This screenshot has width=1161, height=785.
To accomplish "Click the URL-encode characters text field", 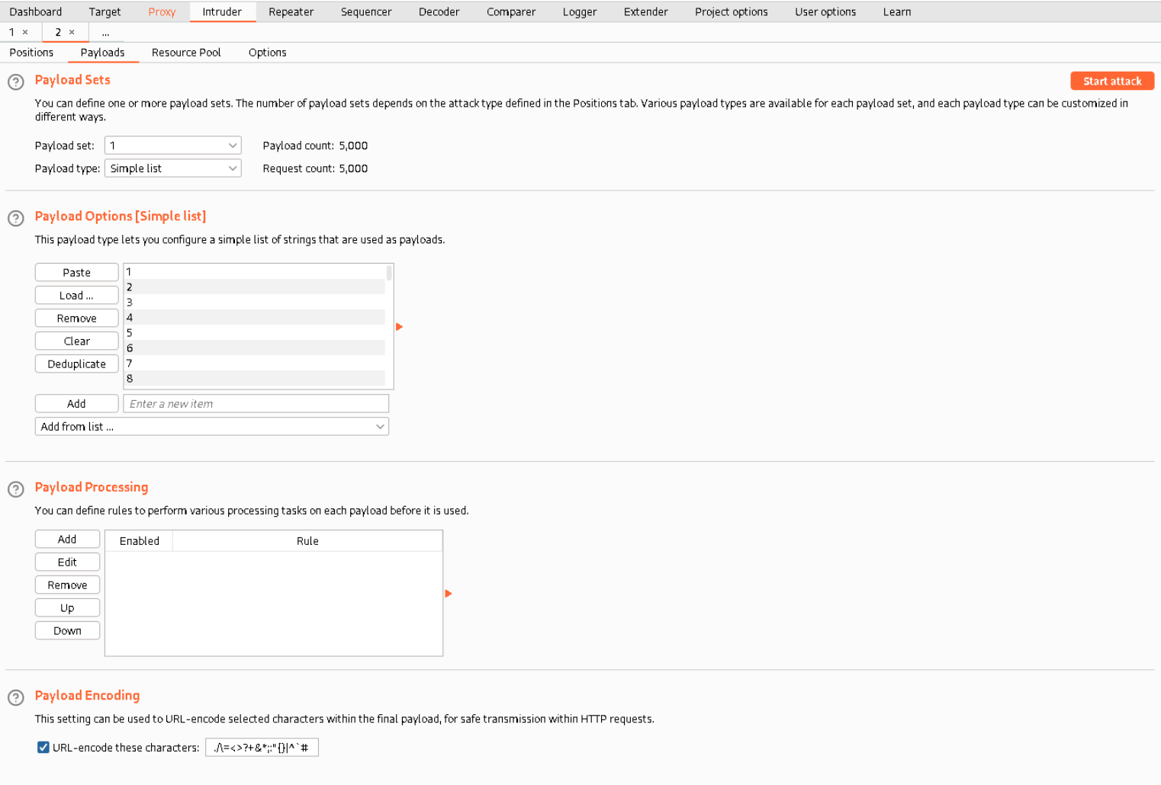I will pyautogui.click(x=262, y=747).
